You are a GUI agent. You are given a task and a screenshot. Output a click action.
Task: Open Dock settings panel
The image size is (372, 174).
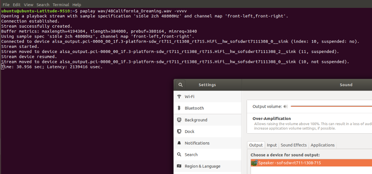(208, 131)
